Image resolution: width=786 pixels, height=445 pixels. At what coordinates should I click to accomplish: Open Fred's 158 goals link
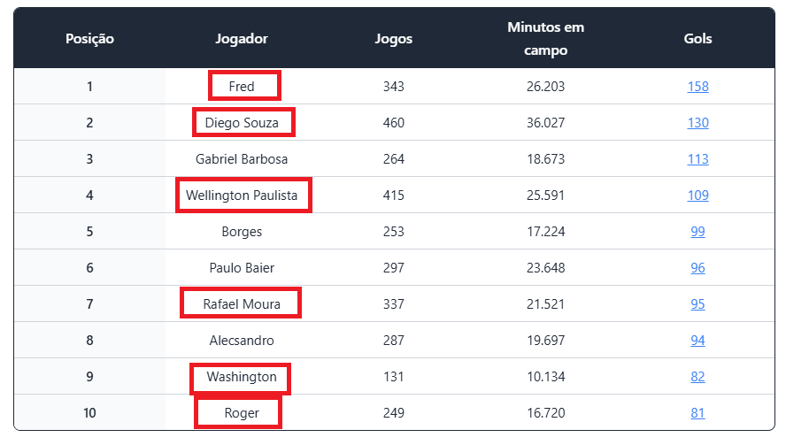tap(697, 86)
